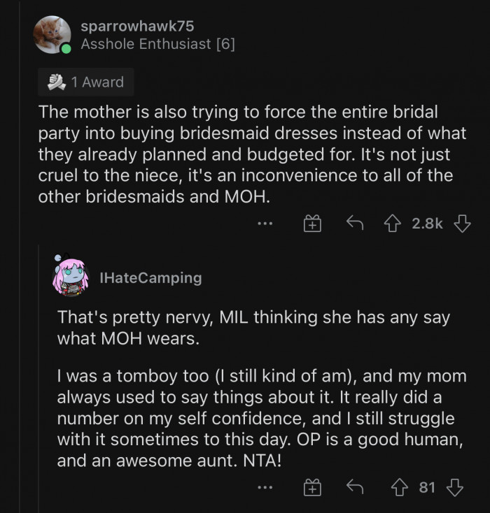Click IHateCamping's pink-haired avatar
This screenshot has width=490, height=513.
(x=70, y=276)
